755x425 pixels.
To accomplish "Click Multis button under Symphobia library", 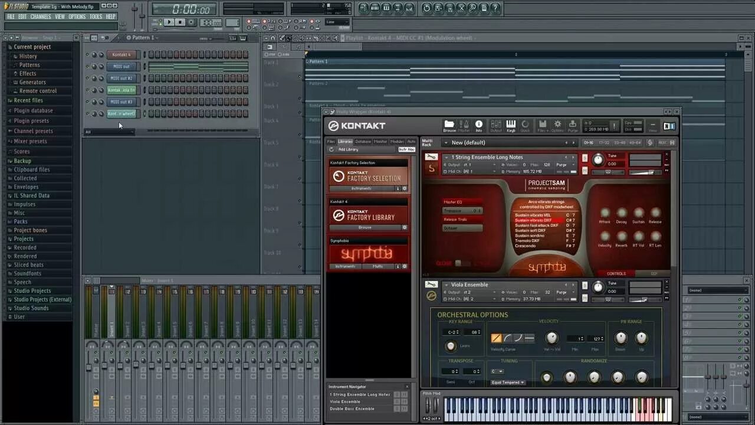I will [x=377, y=266].
